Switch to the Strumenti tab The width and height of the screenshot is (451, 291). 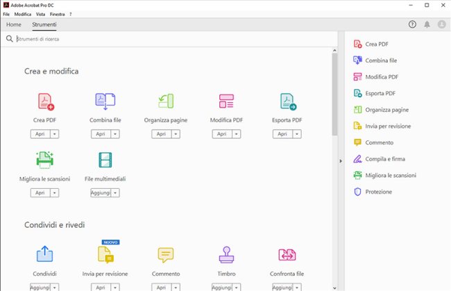[x=44, y=24]
